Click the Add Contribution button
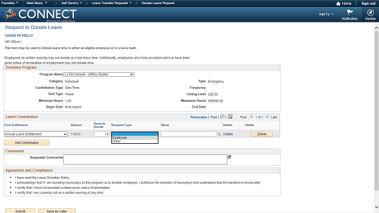Viewport: 379px width, 213px height. [x=27, y=143]
